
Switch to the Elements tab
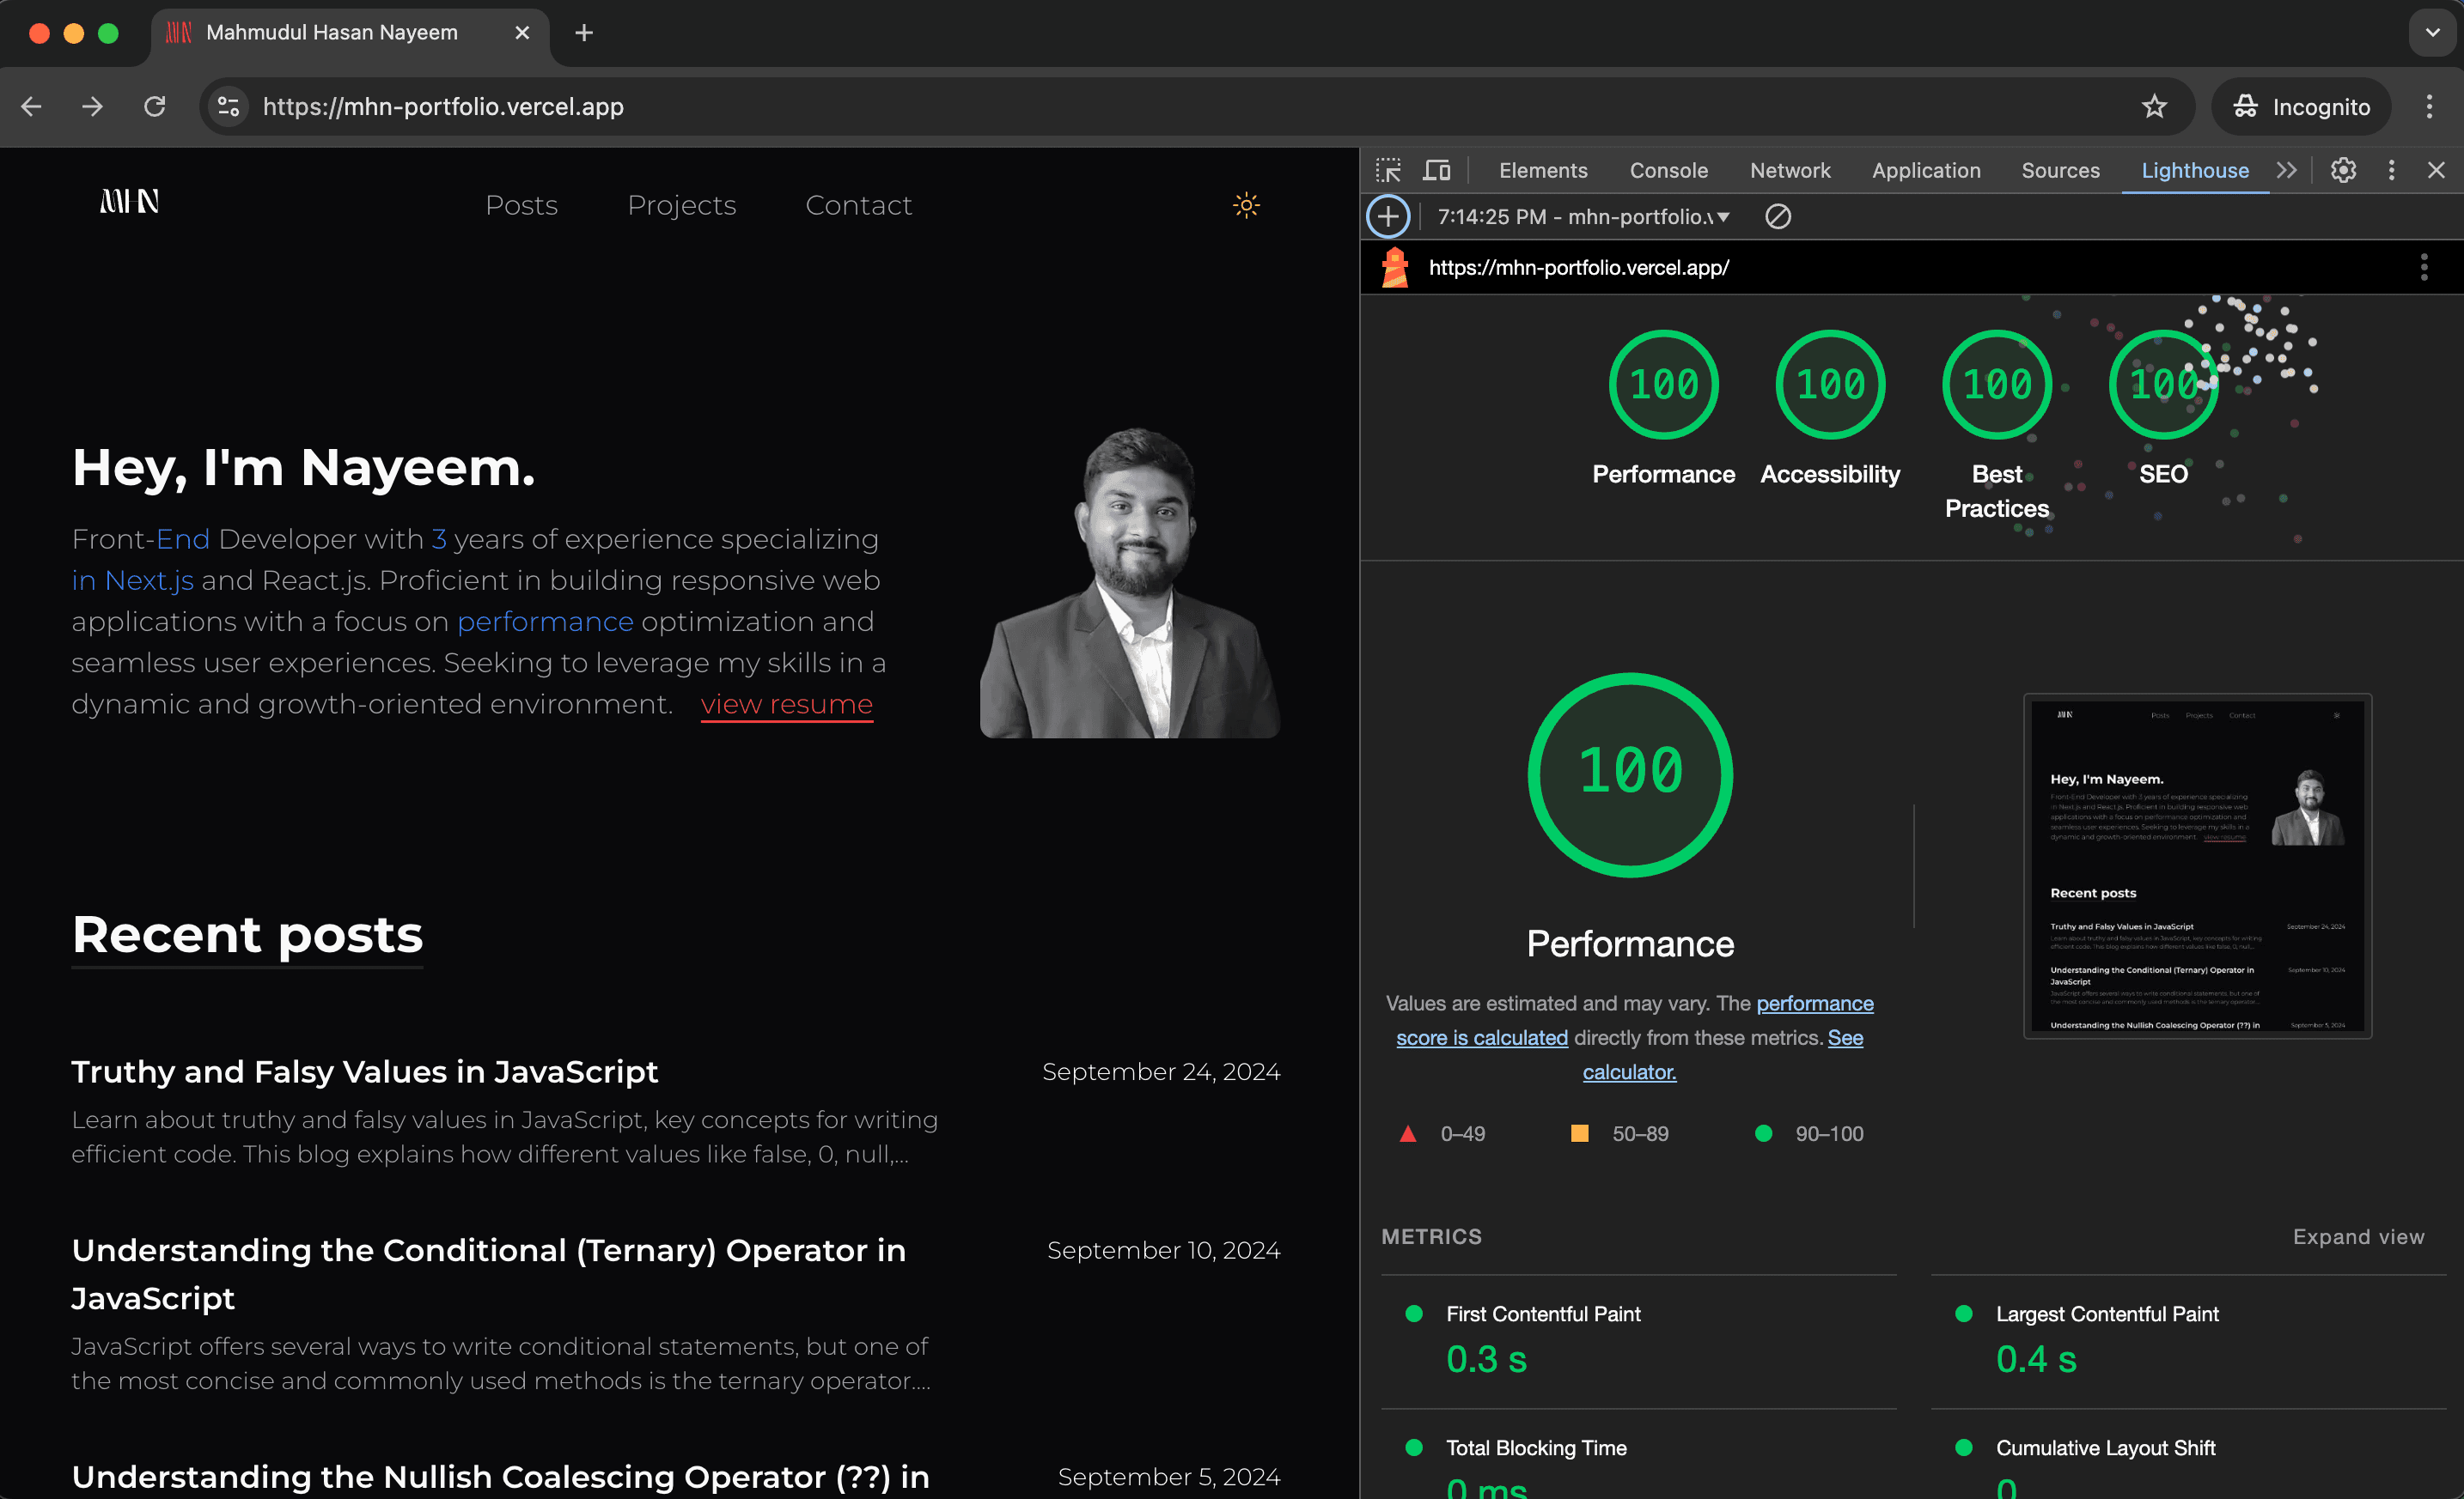pos(1542,170)
